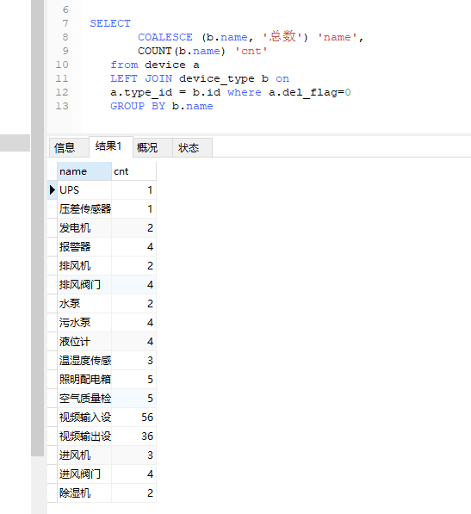Select the 排风机 cell

(84, 266)
